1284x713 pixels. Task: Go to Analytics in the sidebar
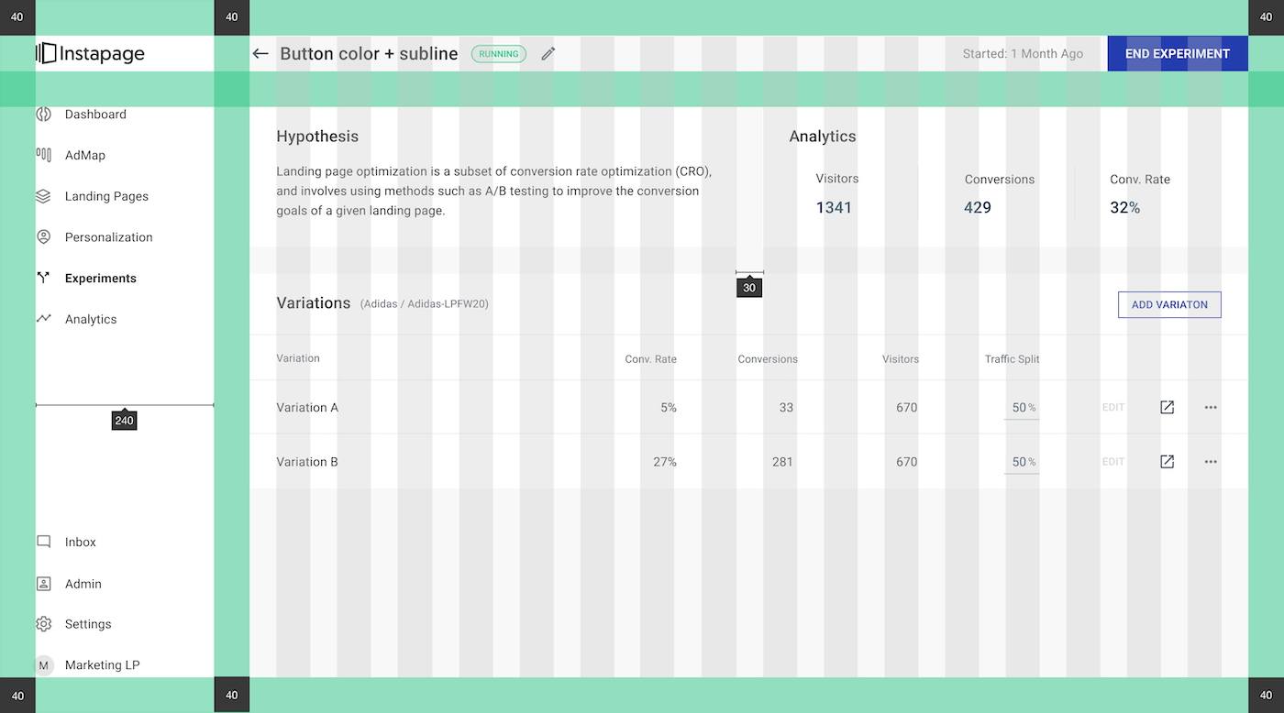[x=91, y=319]
